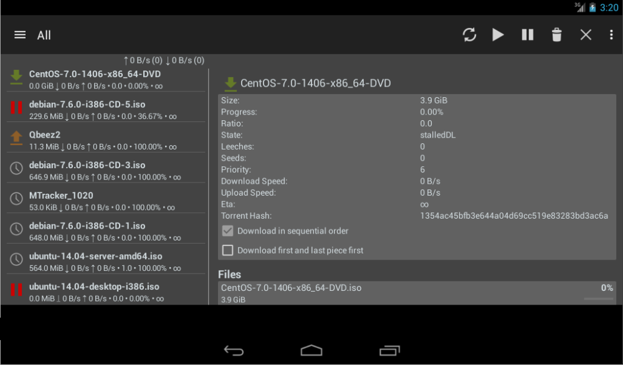
Task: Tap green download icon of CentOS torrent in list
Action: (x=16, y=77)
